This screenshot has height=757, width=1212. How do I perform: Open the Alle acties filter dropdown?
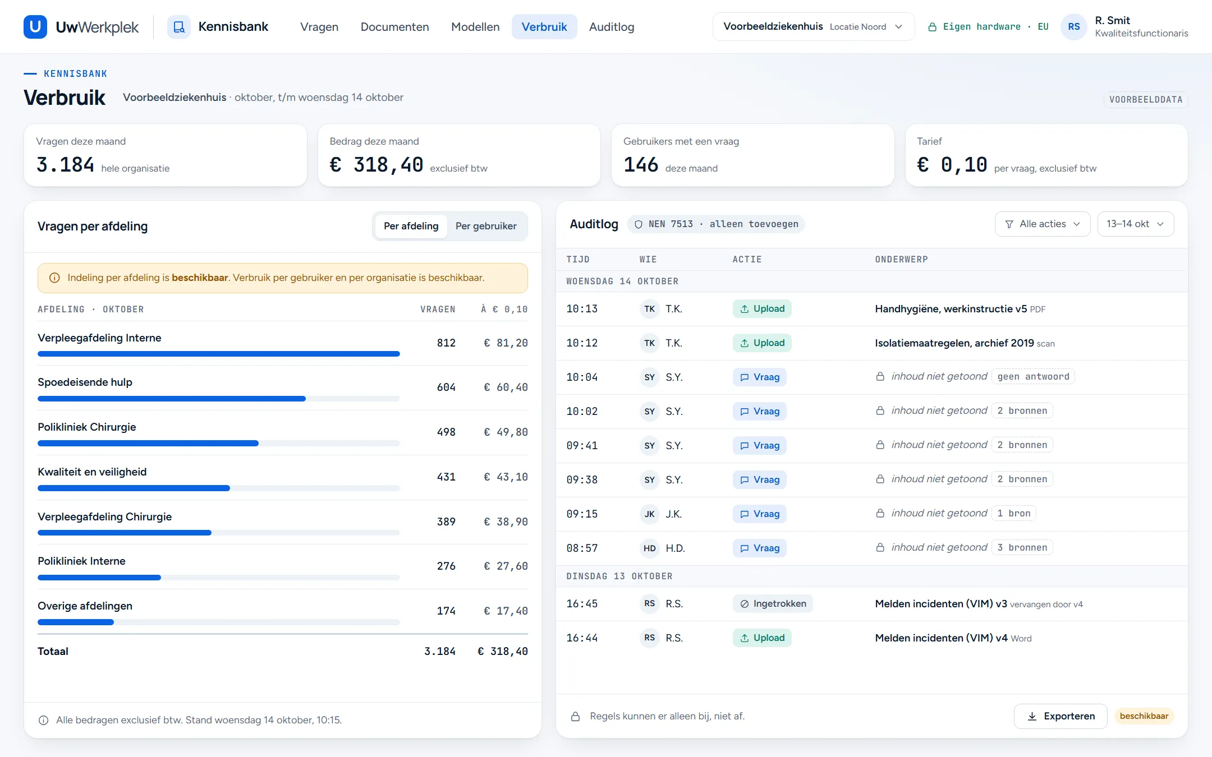pyautogui.click(x=1043, y=224)
